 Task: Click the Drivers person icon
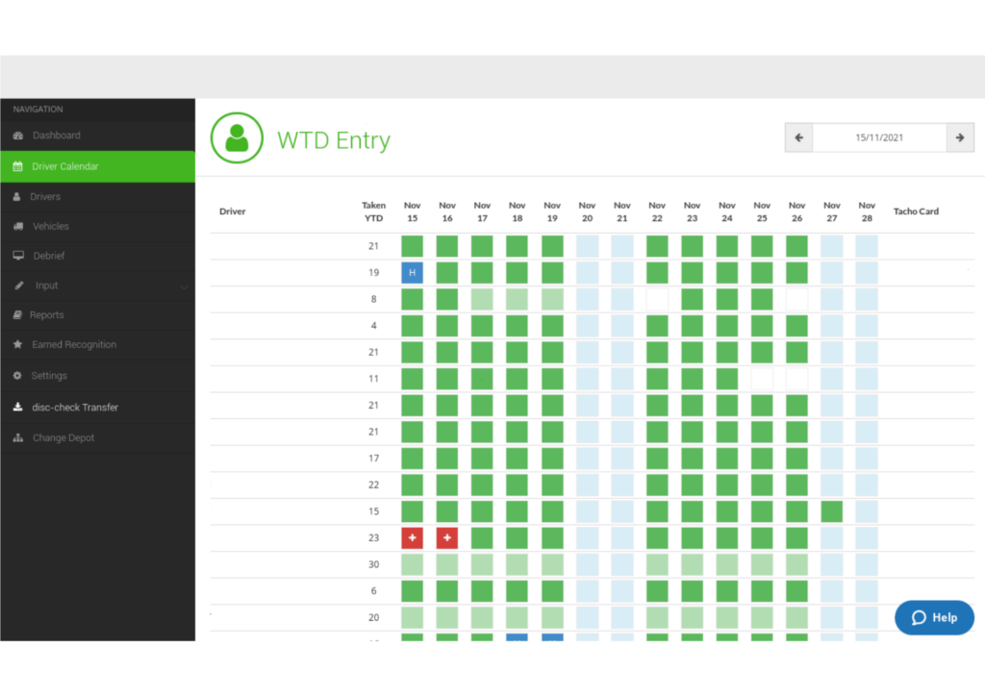17,197
